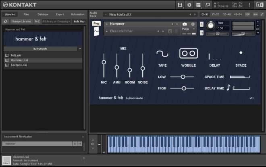This screenshot has width=266, height=167.
Task: Open the Purge dropdown menu
Action: (194, 29)
